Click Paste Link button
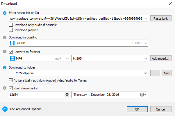The image size is (175, 116). (161, 19)
